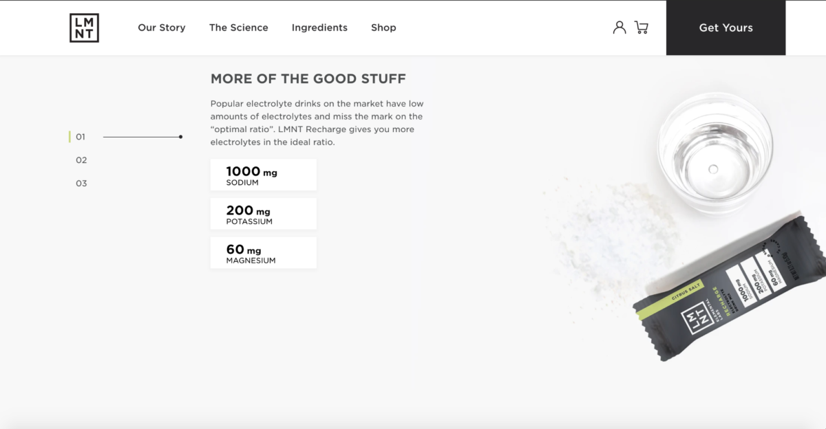Click the green active slide marker bar

pyautogui.click(x=70, y=137)
